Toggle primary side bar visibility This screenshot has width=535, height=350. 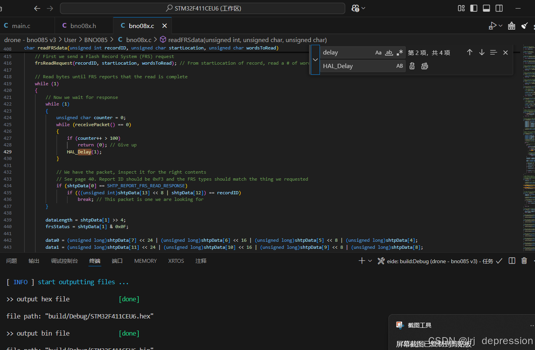point(474,8)
